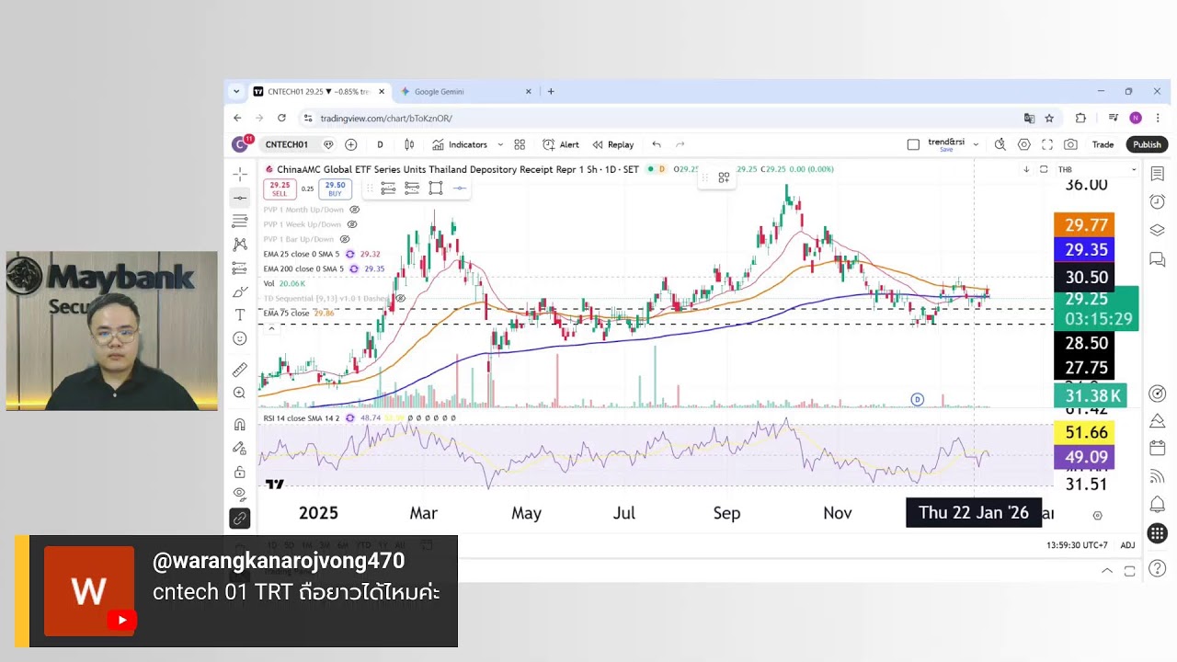Open the chats panel
The image size is (1177, 662).
pos(1158,260)
